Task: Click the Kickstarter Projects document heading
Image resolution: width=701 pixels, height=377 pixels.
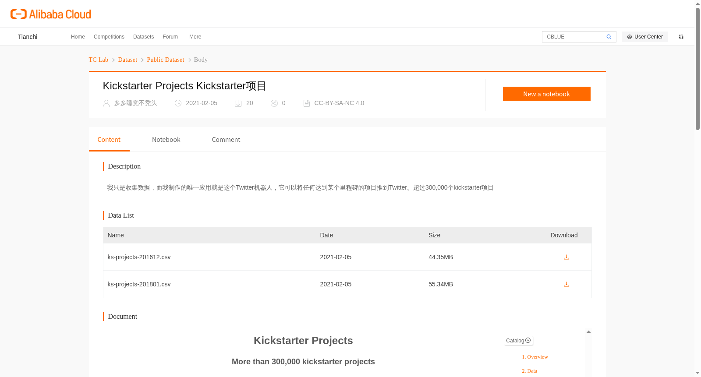Action: (x=303, y=341)
